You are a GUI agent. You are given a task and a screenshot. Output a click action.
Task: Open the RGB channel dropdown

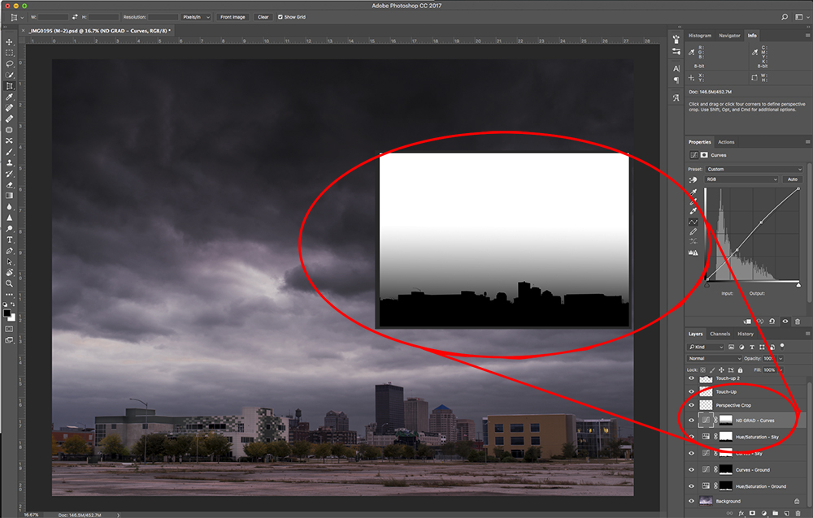741,179
